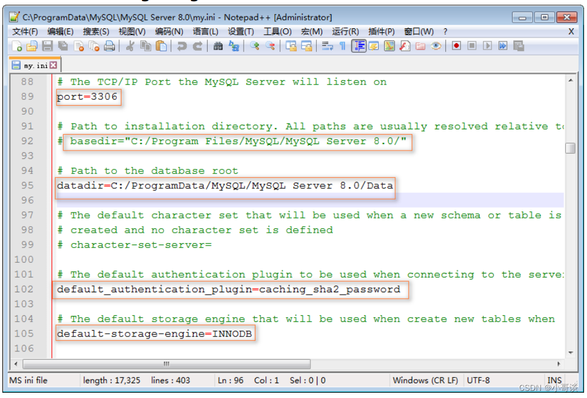Open the 窗口(W) menu
Image resolution: width=587 pixels, height=398 pixels.
click(418, 31)
